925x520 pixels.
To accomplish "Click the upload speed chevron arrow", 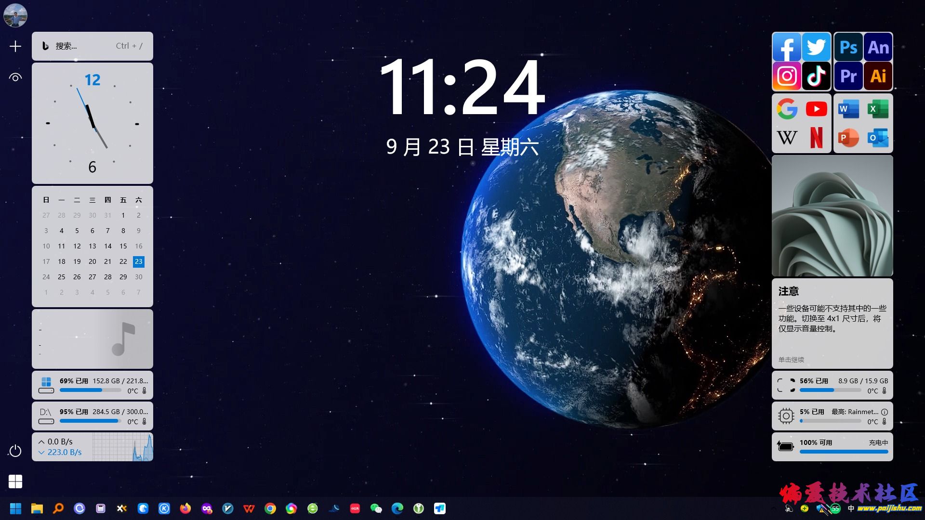I will [41, 442].
